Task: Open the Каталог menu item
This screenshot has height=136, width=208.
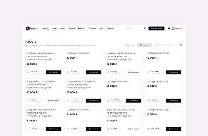Action: coord(46,28)
